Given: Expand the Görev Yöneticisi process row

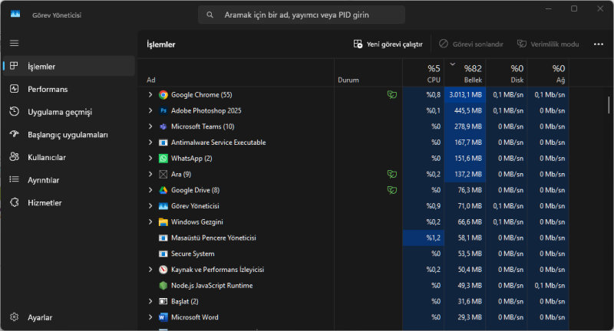Looking at the screenshot, I should (x=150, y=206).
